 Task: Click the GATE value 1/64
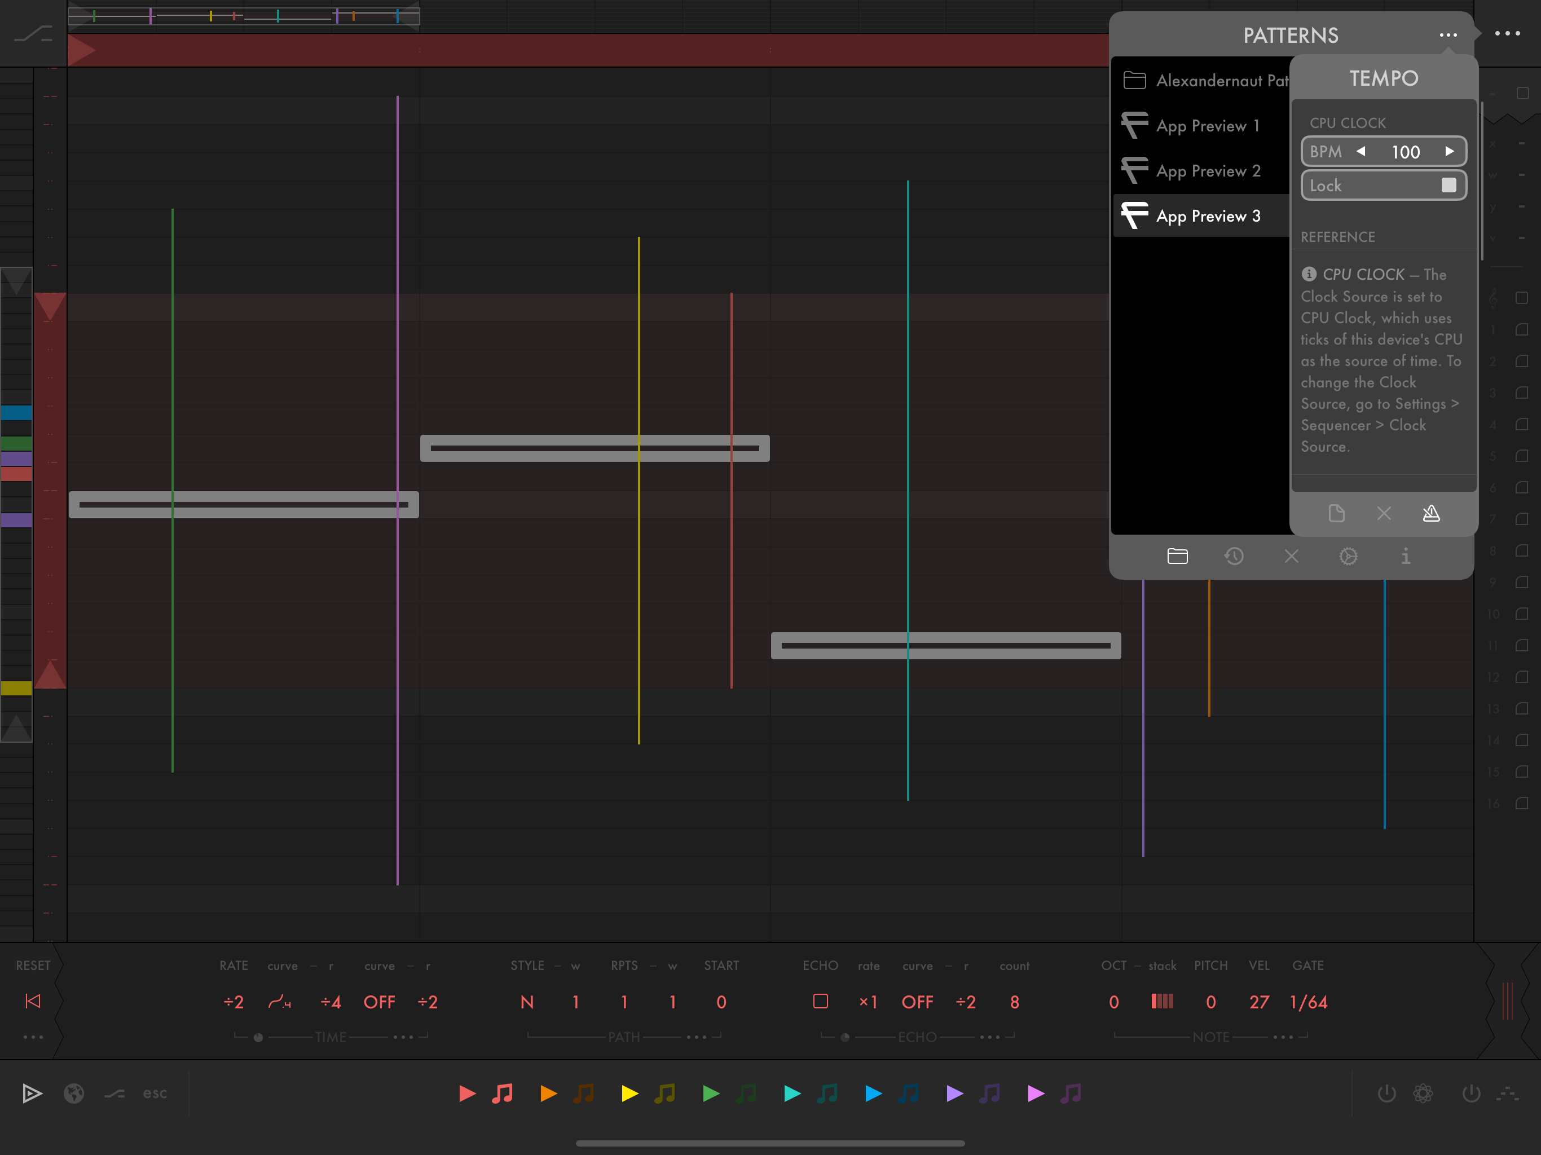[1307, 1002]
